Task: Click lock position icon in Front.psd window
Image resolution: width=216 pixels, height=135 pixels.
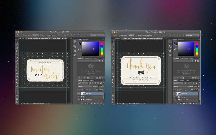Action: (183, 90)
